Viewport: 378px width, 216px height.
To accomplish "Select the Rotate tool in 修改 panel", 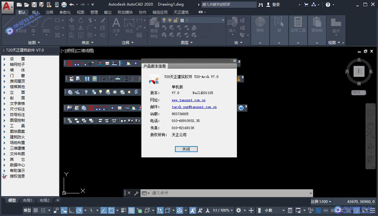I will click(x=81, y=20).
